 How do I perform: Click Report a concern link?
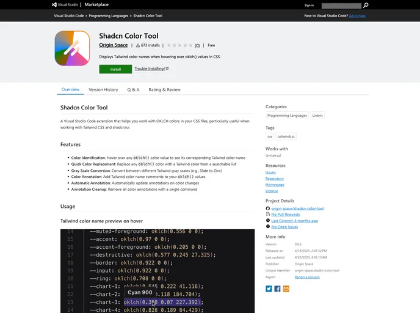[307, 277]
